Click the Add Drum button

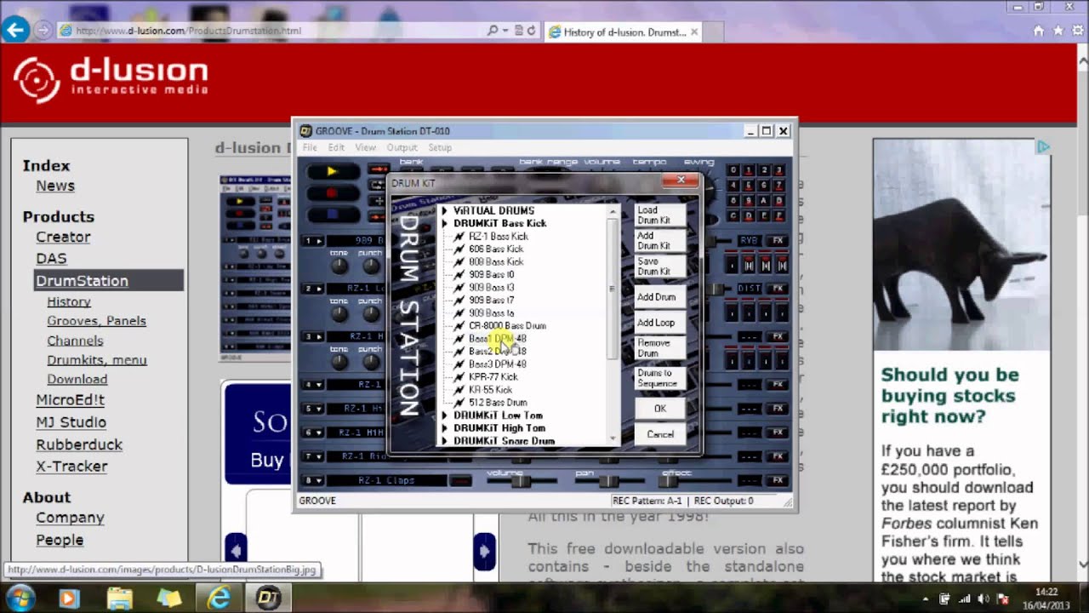[x=659, y=297]
